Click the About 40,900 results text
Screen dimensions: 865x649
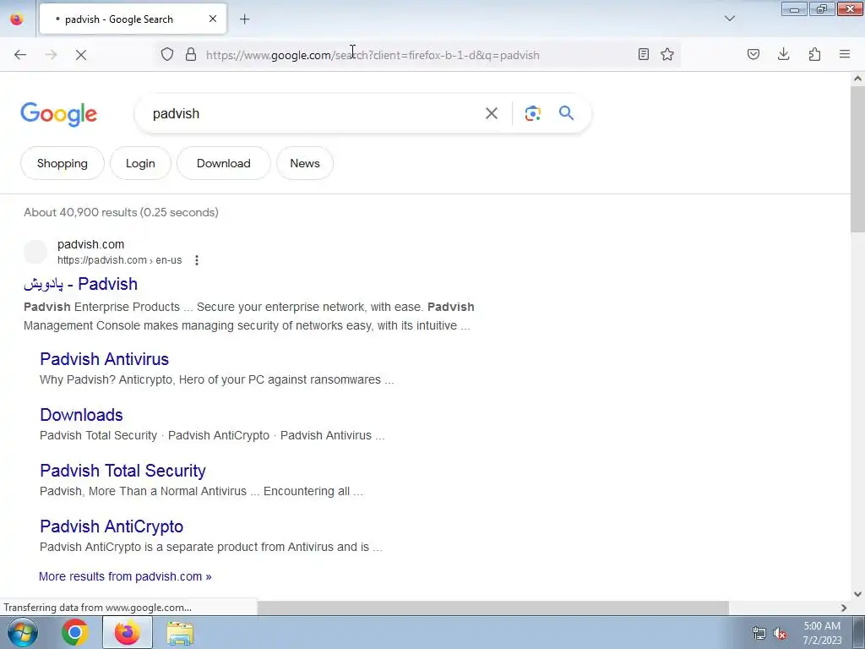121,212
